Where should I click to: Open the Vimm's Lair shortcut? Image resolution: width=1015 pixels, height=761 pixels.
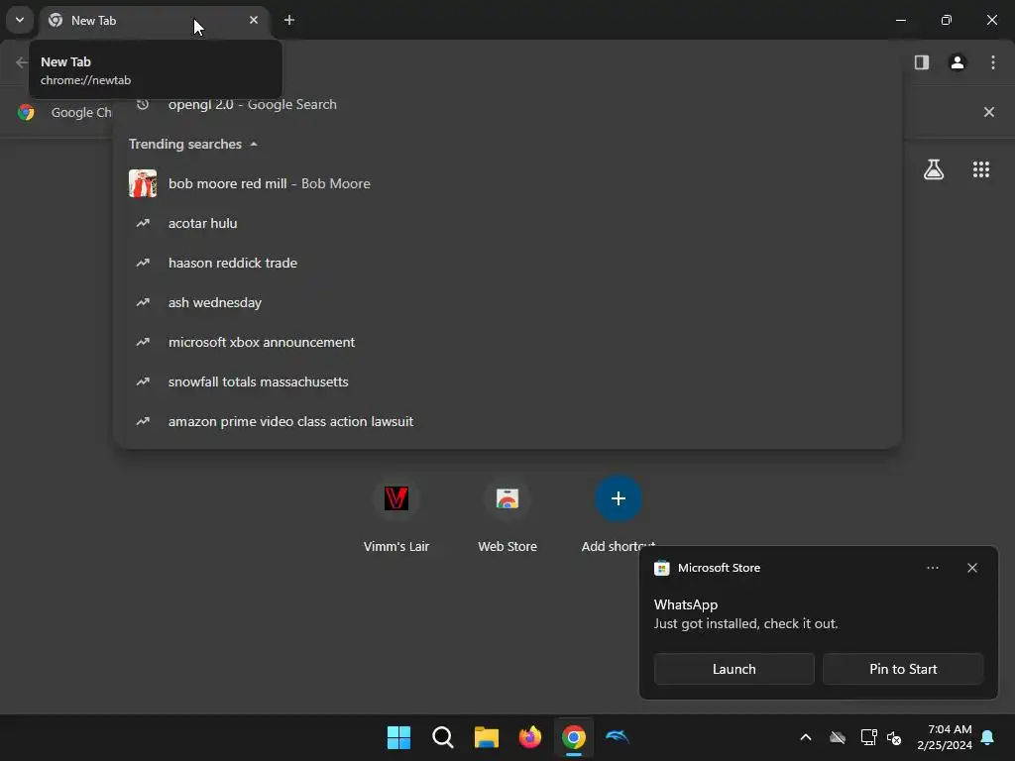396,514
